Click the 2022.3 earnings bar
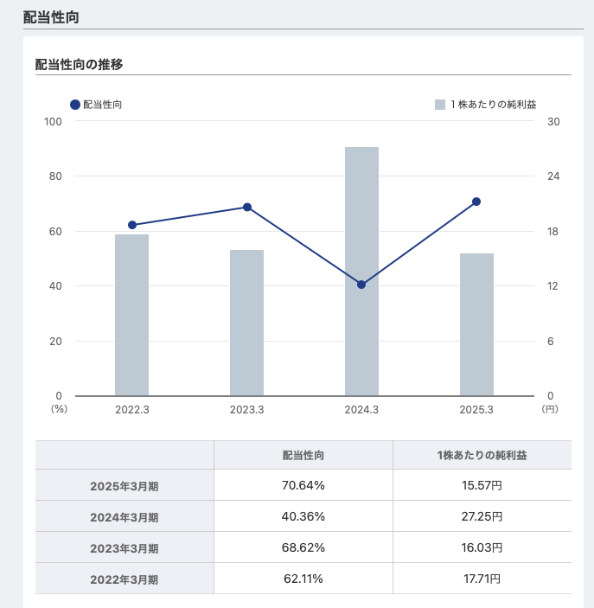 tap(131, 315)
